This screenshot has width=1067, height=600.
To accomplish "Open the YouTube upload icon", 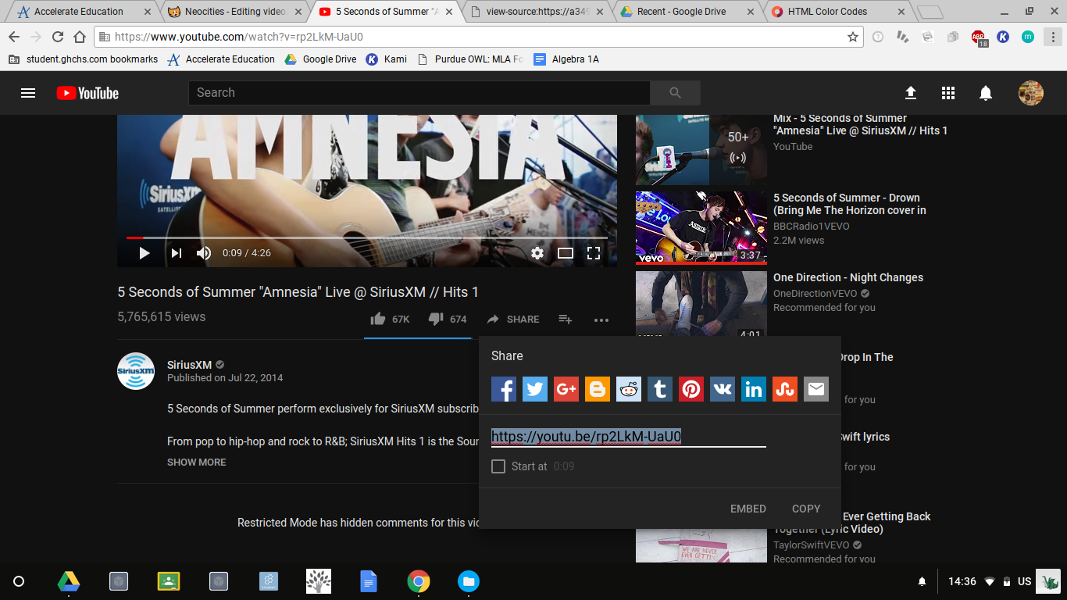I will coord(911,93).
